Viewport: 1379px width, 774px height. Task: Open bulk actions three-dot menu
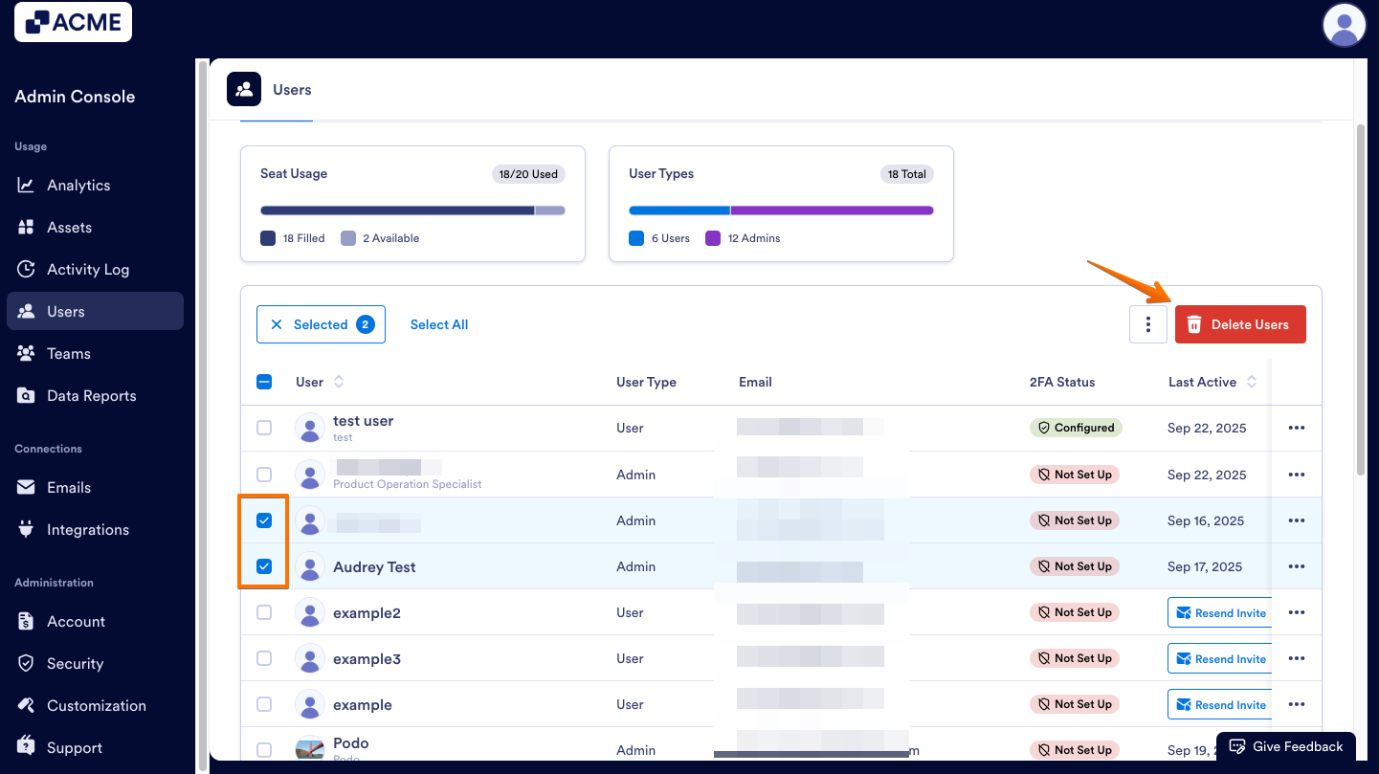[1147, 324]
